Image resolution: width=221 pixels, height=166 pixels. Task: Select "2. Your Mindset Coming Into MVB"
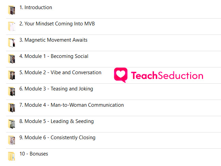[x=57, y=24]
